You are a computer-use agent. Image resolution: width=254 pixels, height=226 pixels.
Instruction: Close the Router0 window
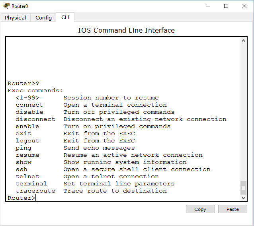pyautogui.click(x=244, y=6)
